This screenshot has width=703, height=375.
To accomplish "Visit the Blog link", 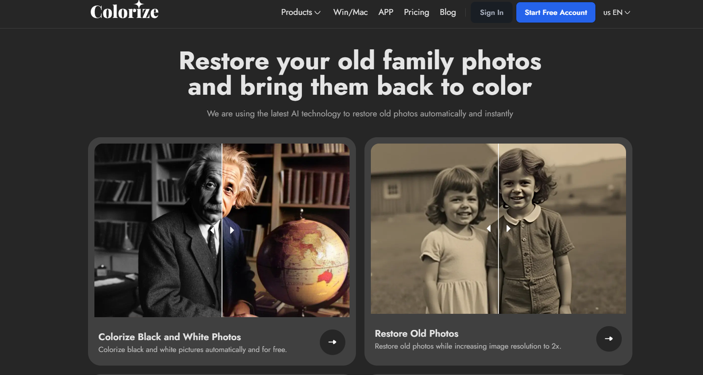I will point(448,12).
